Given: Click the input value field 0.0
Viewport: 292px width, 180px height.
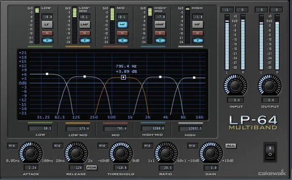Looking at the screenshot, I should point(236,100).
